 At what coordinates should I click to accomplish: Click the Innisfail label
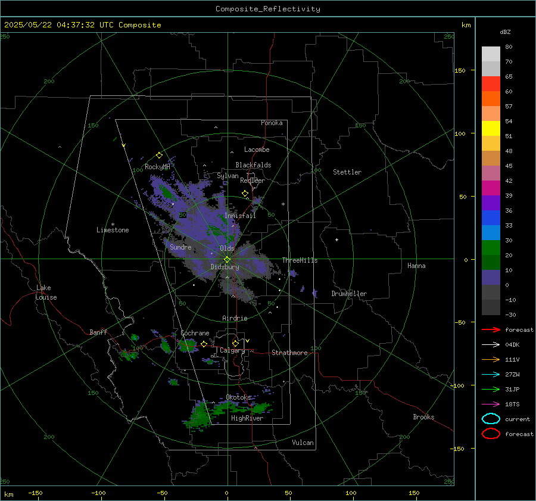click(240, 216)
